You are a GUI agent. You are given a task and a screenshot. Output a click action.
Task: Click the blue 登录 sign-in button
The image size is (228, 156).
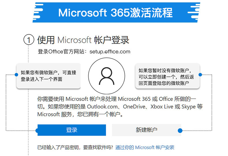click(72, 130)
